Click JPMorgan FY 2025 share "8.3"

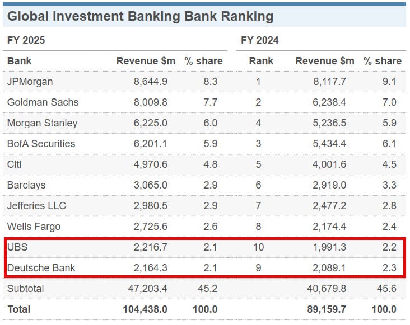click(211, 82)
